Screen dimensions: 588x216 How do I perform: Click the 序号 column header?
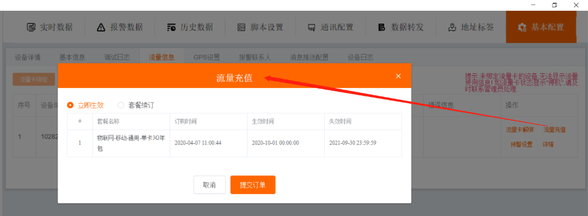coord(24,105)
